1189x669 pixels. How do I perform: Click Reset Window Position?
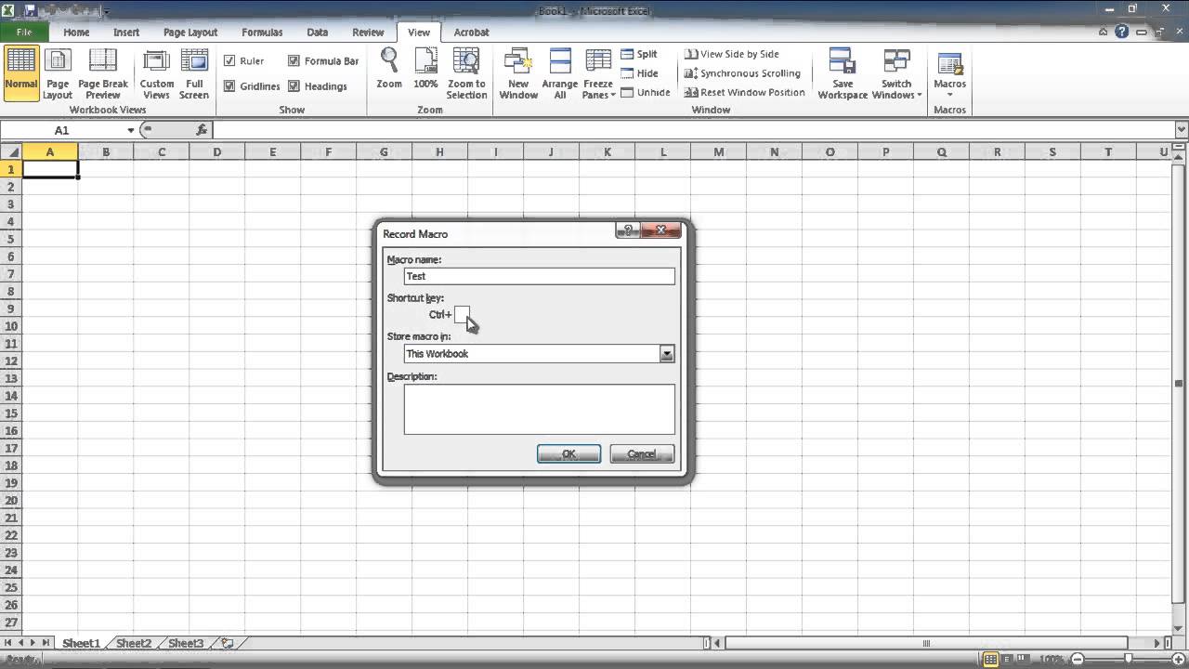[x=744, y=93]
